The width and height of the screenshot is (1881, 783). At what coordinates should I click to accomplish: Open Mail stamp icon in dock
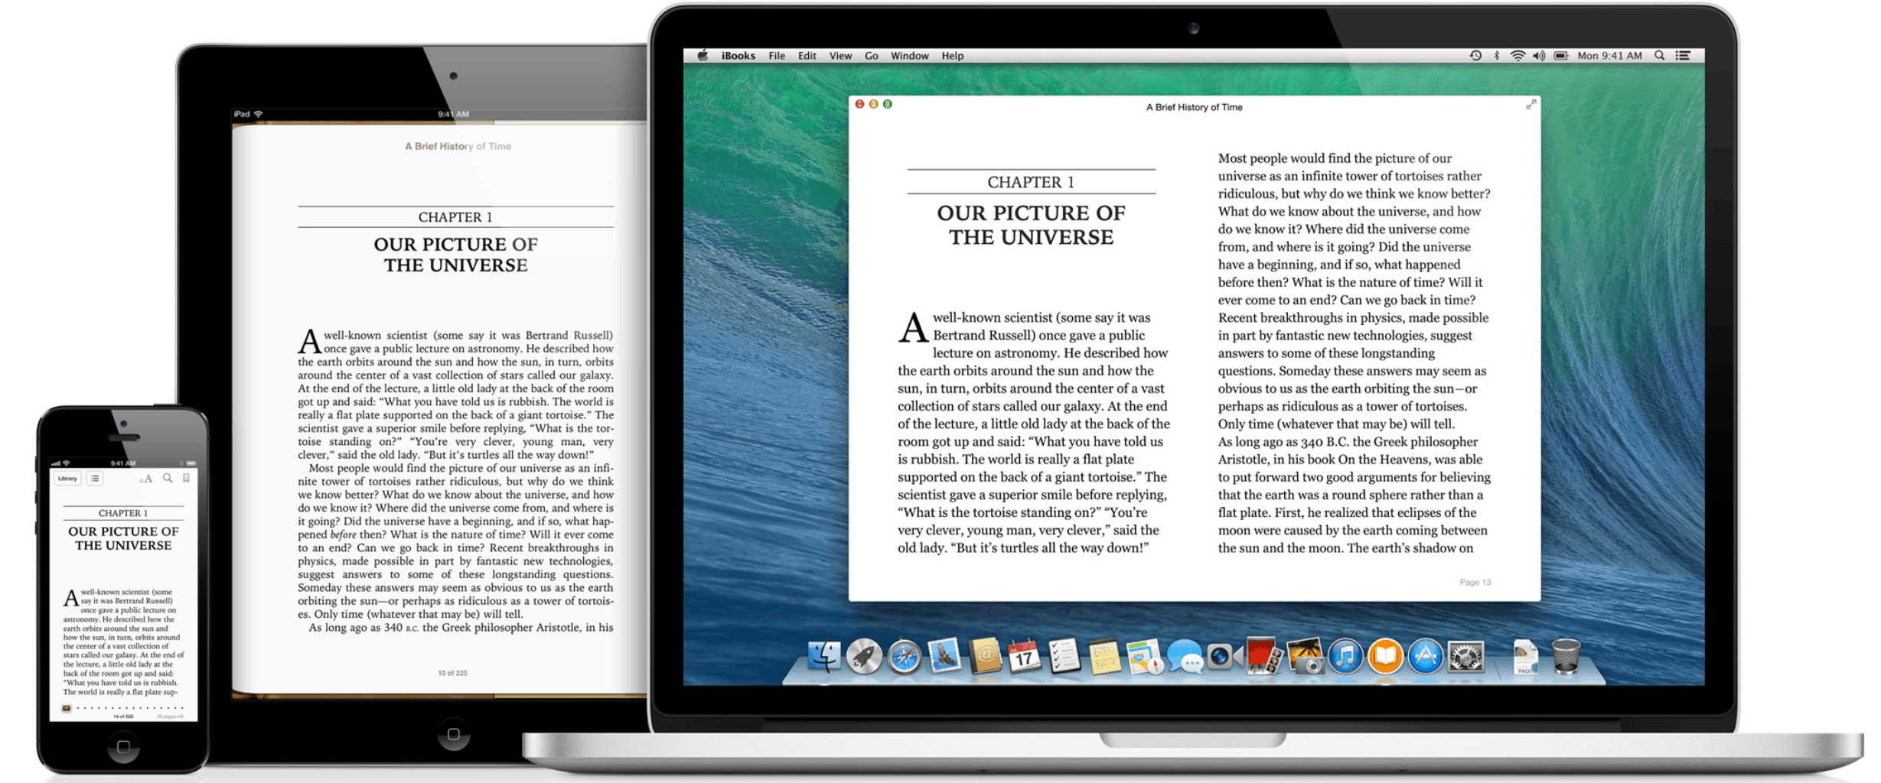pos(944,657)
